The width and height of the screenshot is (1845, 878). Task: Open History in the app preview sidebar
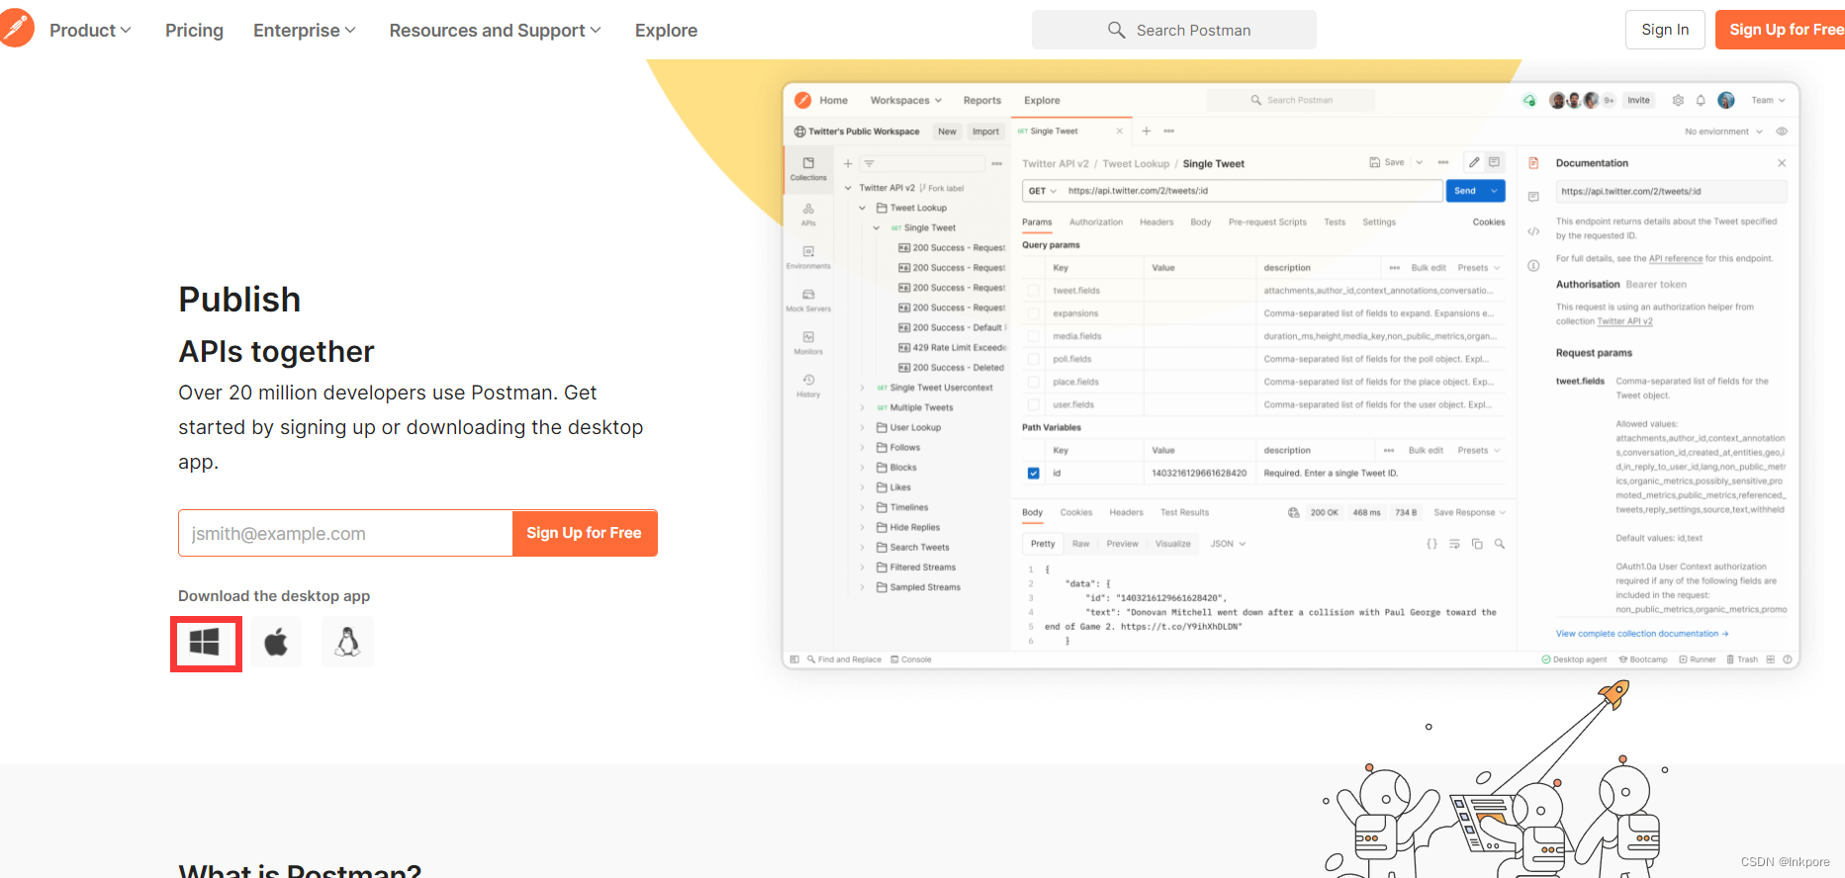pyautogui.click(x=808, y=386)
